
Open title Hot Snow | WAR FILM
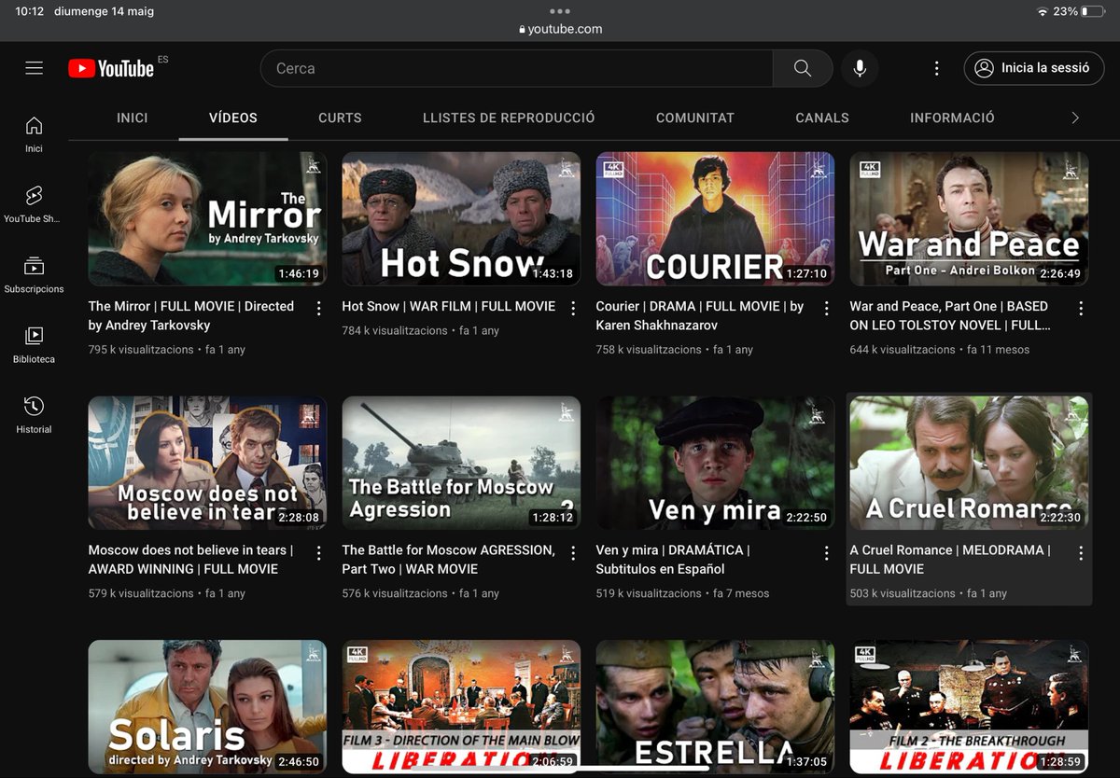click(448, 306)
